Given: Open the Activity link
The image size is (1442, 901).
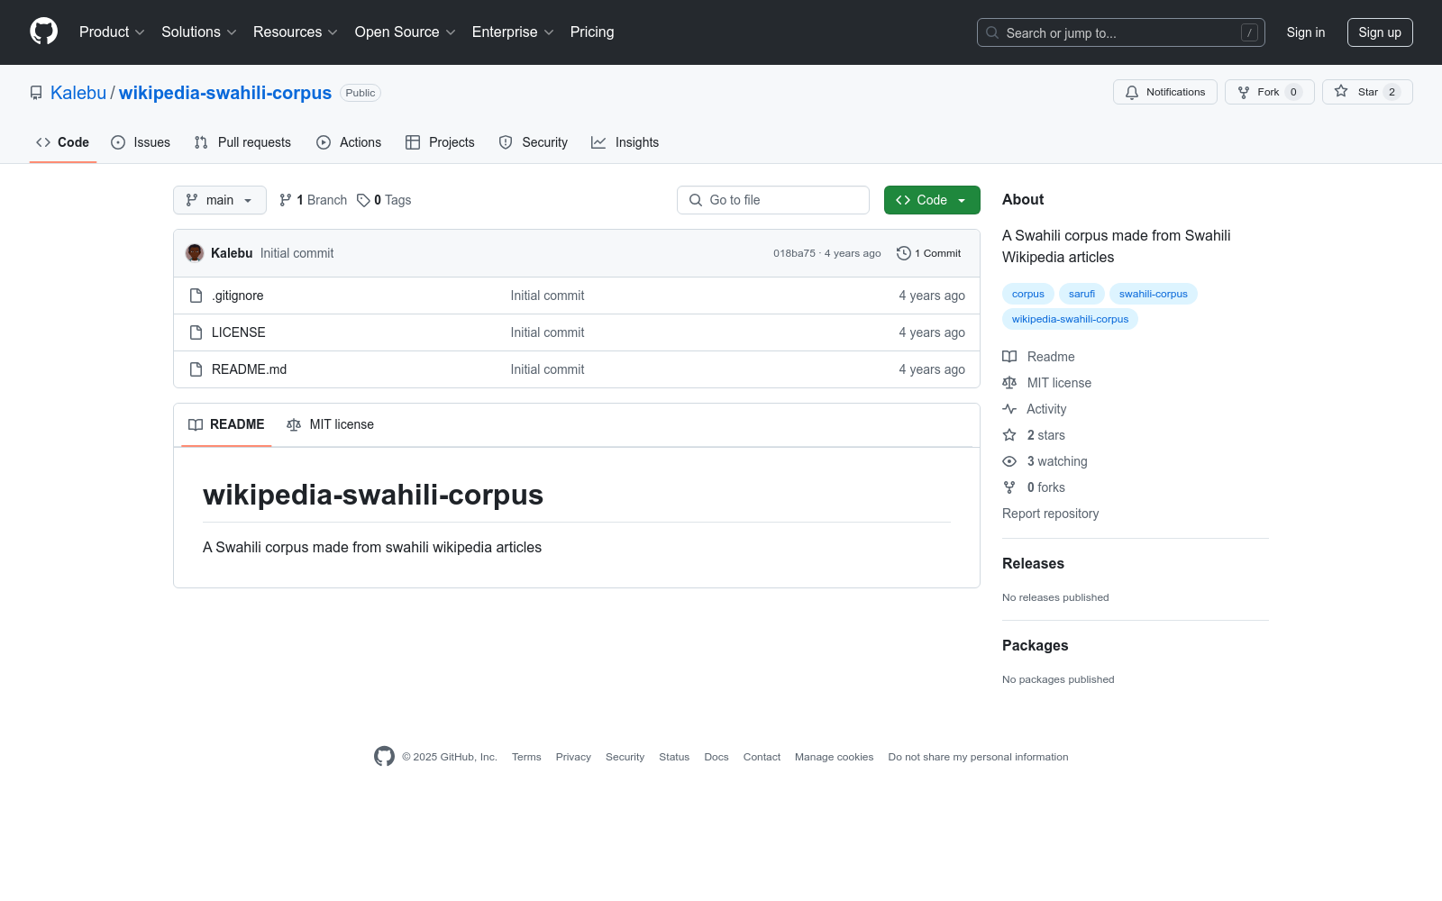Looking at the screenshot, I should click(1035, 409).
